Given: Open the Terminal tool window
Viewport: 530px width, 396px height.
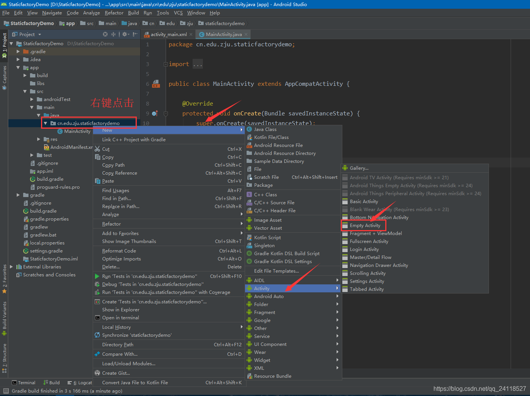Looking at the screenshot, I should coord(24,383).
